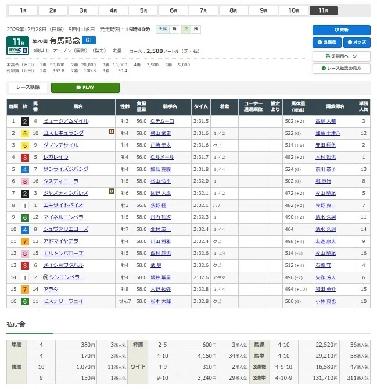Switch to the 1R tab
The height and width of the screenshot is (389, 377).
click(23, 10)
